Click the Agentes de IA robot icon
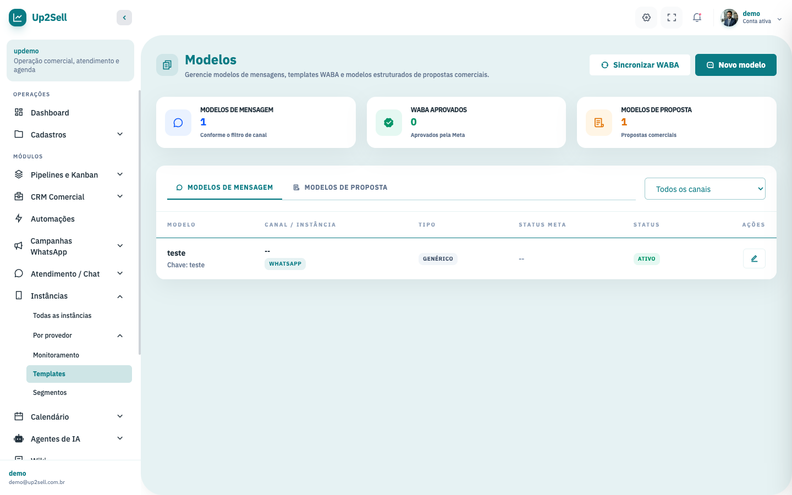This screenshot has height=495, width=792. [x=19, y=438]
